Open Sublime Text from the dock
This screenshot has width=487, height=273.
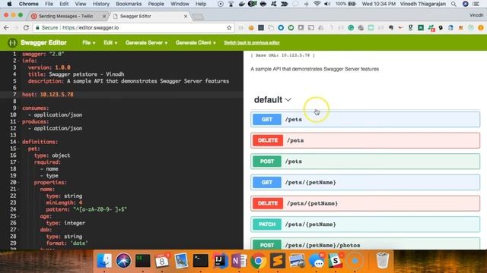(x=278, y=261)
